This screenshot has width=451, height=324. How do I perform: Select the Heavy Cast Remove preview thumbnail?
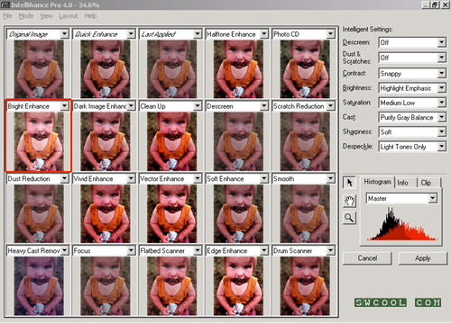pos(39,286)
